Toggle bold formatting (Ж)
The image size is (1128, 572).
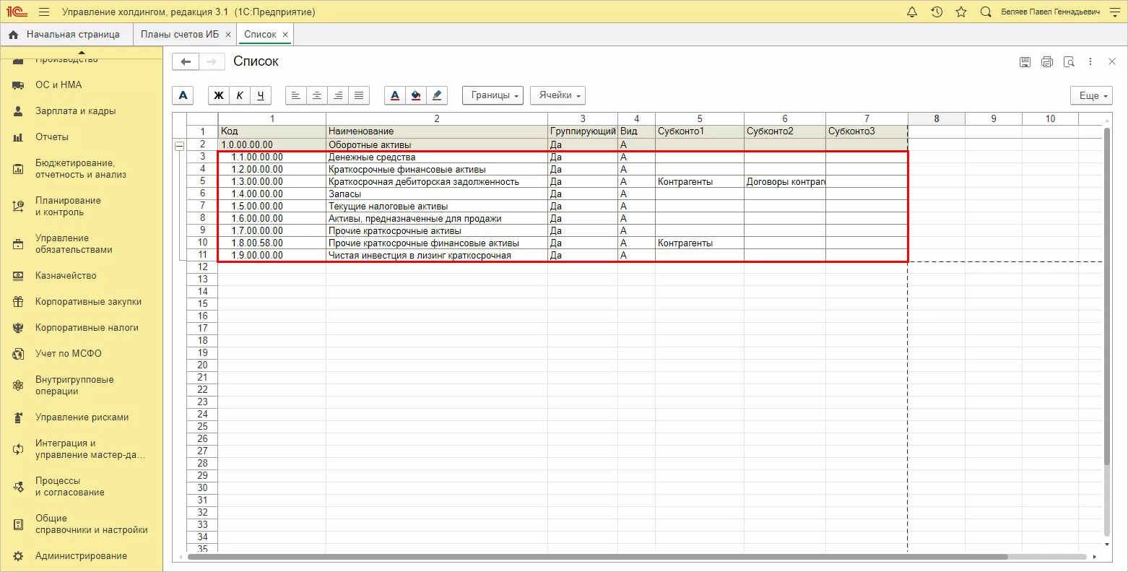coord(219,95)
